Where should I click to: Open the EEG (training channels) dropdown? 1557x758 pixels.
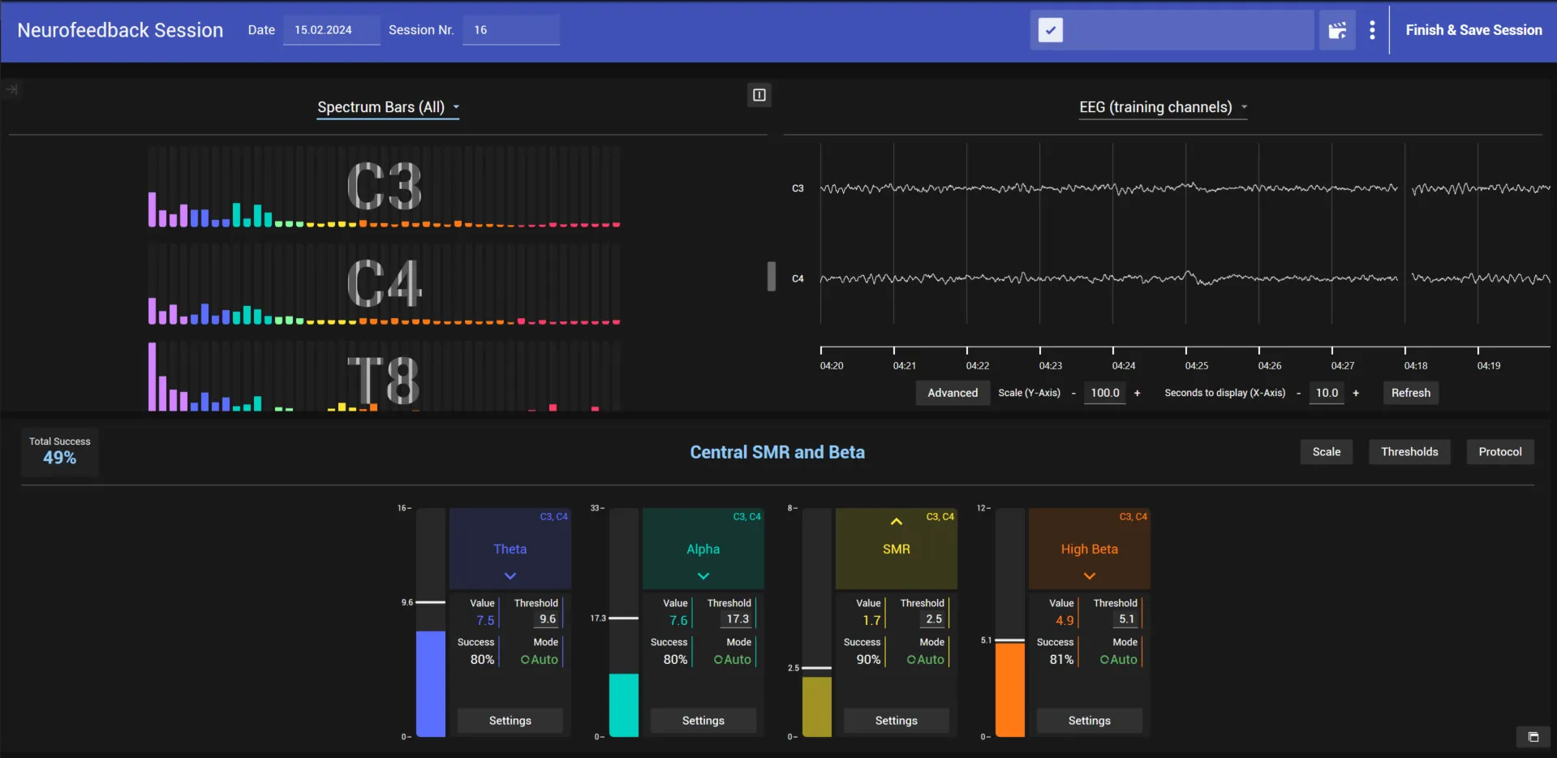(1163, 107)
